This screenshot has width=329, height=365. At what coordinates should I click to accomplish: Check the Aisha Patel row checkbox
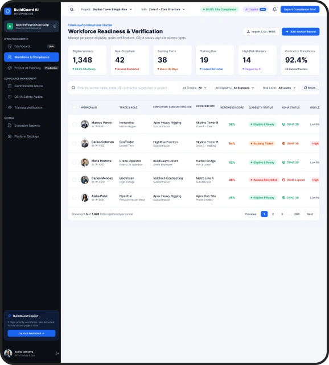click(x=74, y=198)
